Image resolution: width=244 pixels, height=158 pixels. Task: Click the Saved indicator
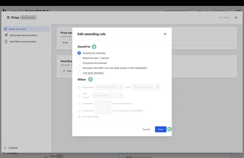click(x=224, y=18)
